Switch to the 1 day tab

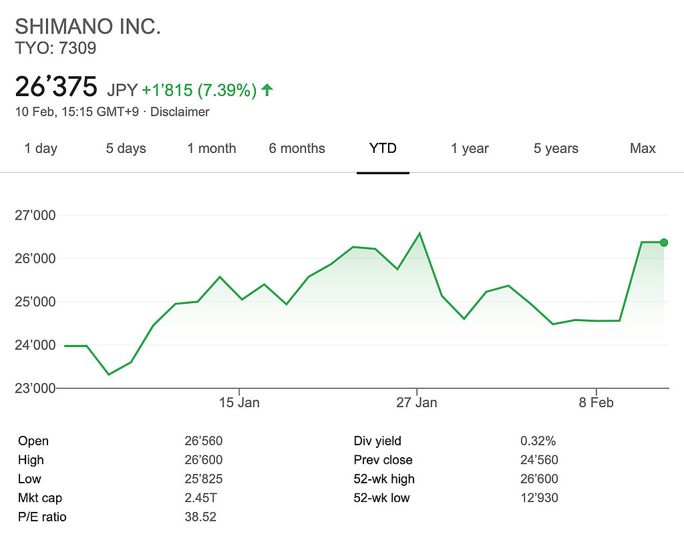[41, 148]
